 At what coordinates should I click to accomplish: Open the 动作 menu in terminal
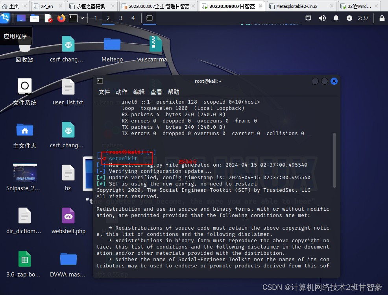click(x=122, y=92)
